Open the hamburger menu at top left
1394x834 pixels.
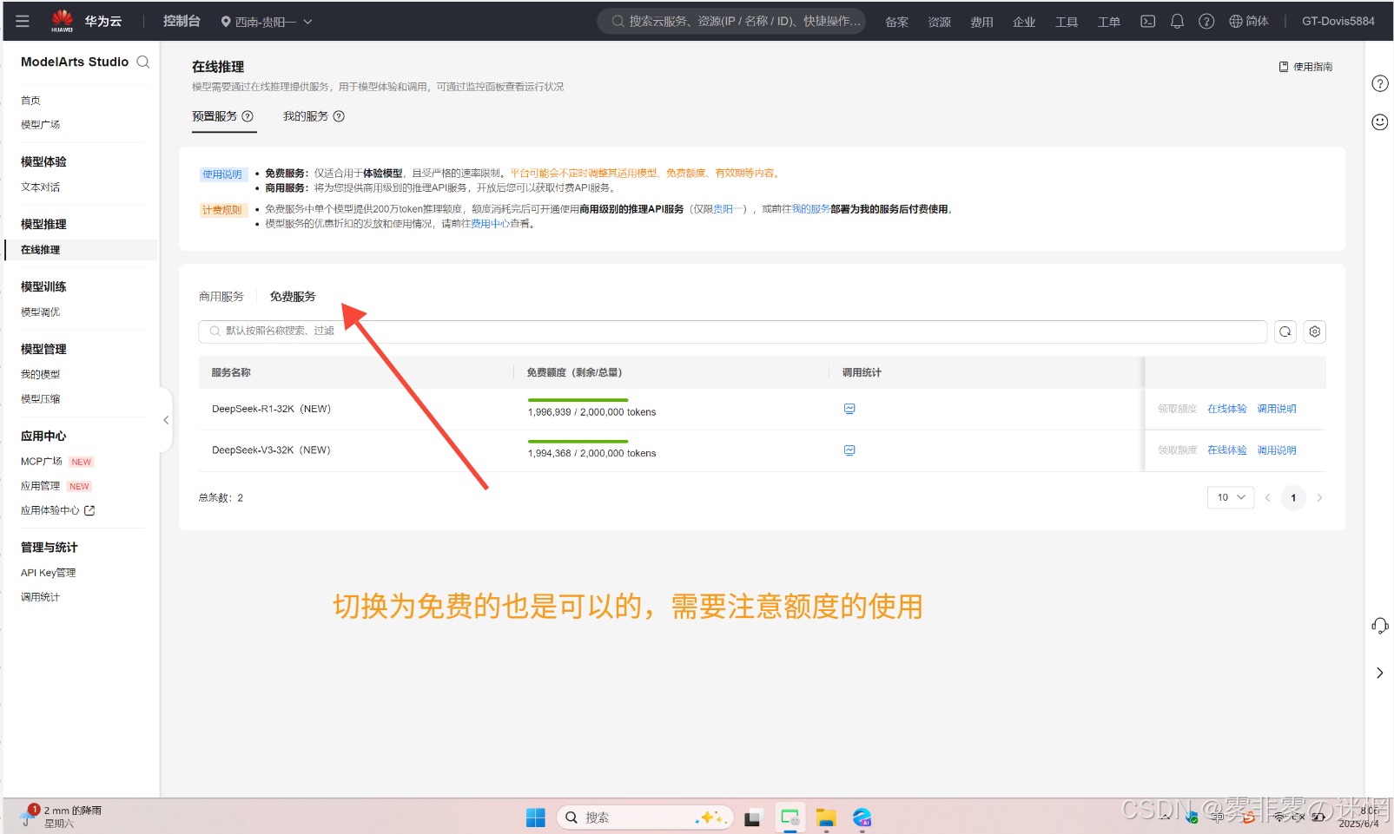click(23, 21)
